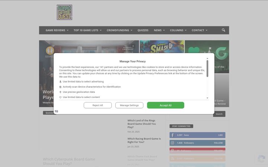This screenshot has width=268, height=167.
Task: Click the small icon at dialog bottom-left corner
Action: (57, 111)
